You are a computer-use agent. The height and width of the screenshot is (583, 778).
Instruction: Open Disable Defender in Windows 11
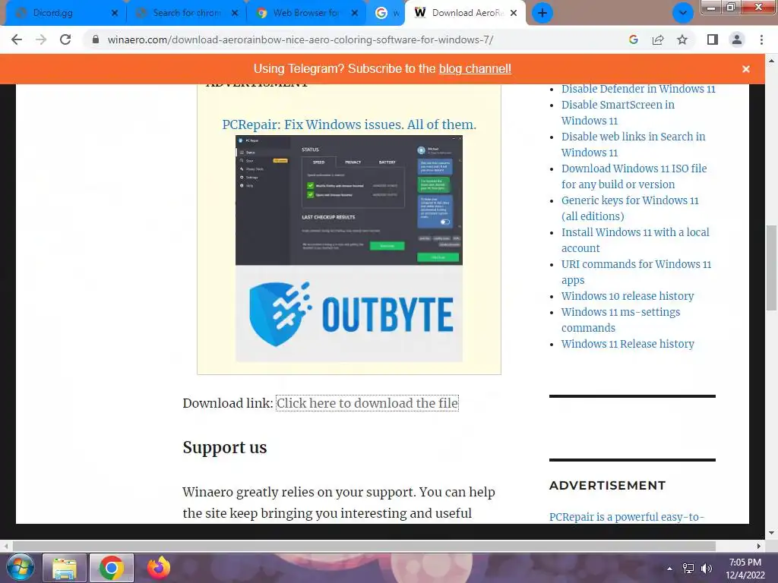coord(638,89)
